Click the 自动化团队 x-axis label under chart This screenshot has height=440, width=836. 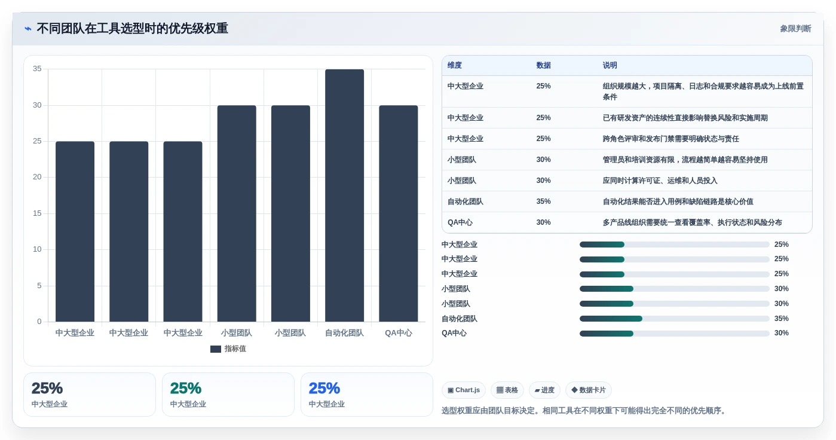tap(344, 333)
